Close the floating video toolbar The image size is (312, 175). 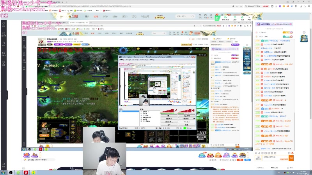(249, 18)
